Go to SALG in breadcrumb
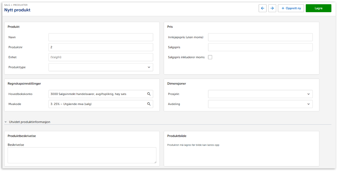This screenshot has height=172, width=338. coord(7,5)
